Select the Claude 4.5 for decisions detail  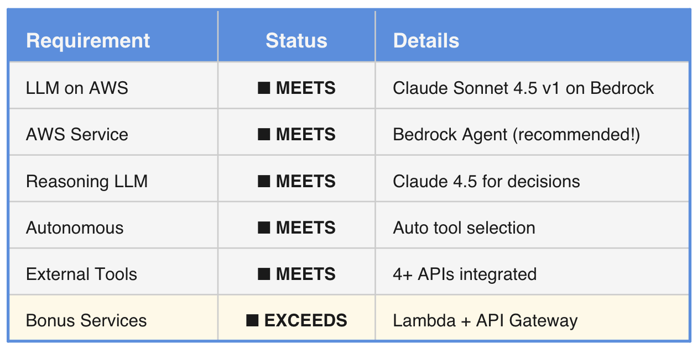point(486,181)
